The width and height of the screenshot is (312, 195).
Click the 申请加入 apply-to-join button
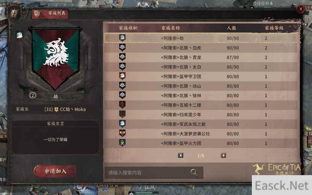click(55, 171)
